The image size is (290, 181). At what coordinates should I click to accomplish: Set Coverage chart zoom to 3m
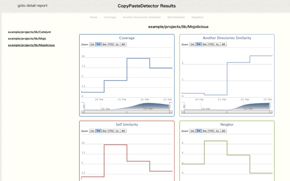[98, 44]
